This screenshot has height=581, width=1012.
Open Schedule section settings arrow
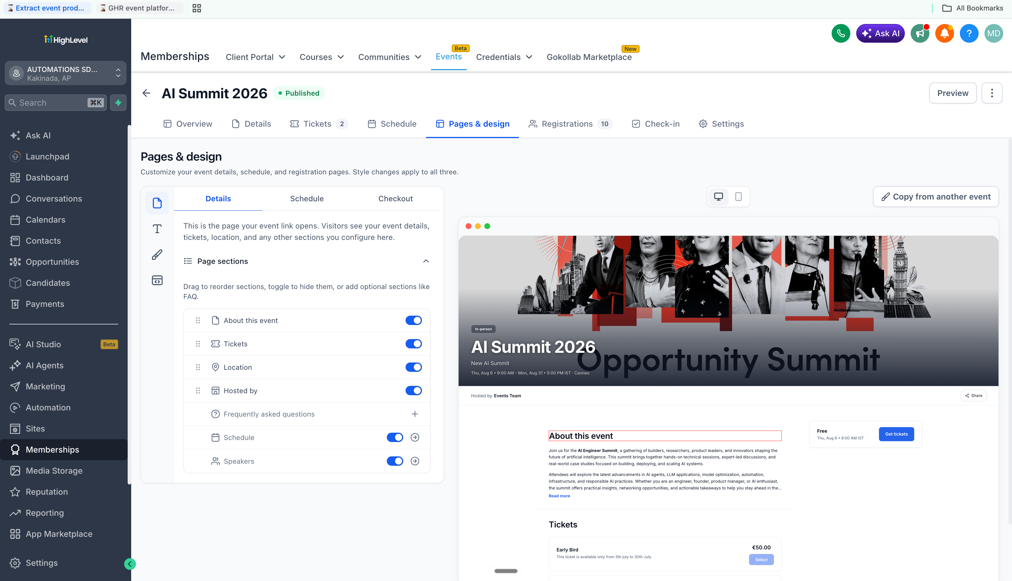(x=415, y=437)
